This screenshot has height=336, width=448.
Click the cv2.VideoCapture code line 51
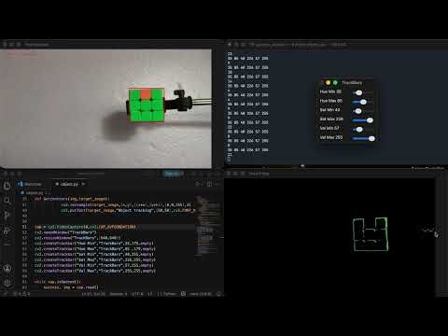[85, 227]
